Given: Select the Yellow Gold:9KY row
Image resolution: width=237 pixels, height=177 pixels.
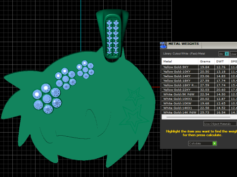Looking at the screenshot, I should point(199,67).
